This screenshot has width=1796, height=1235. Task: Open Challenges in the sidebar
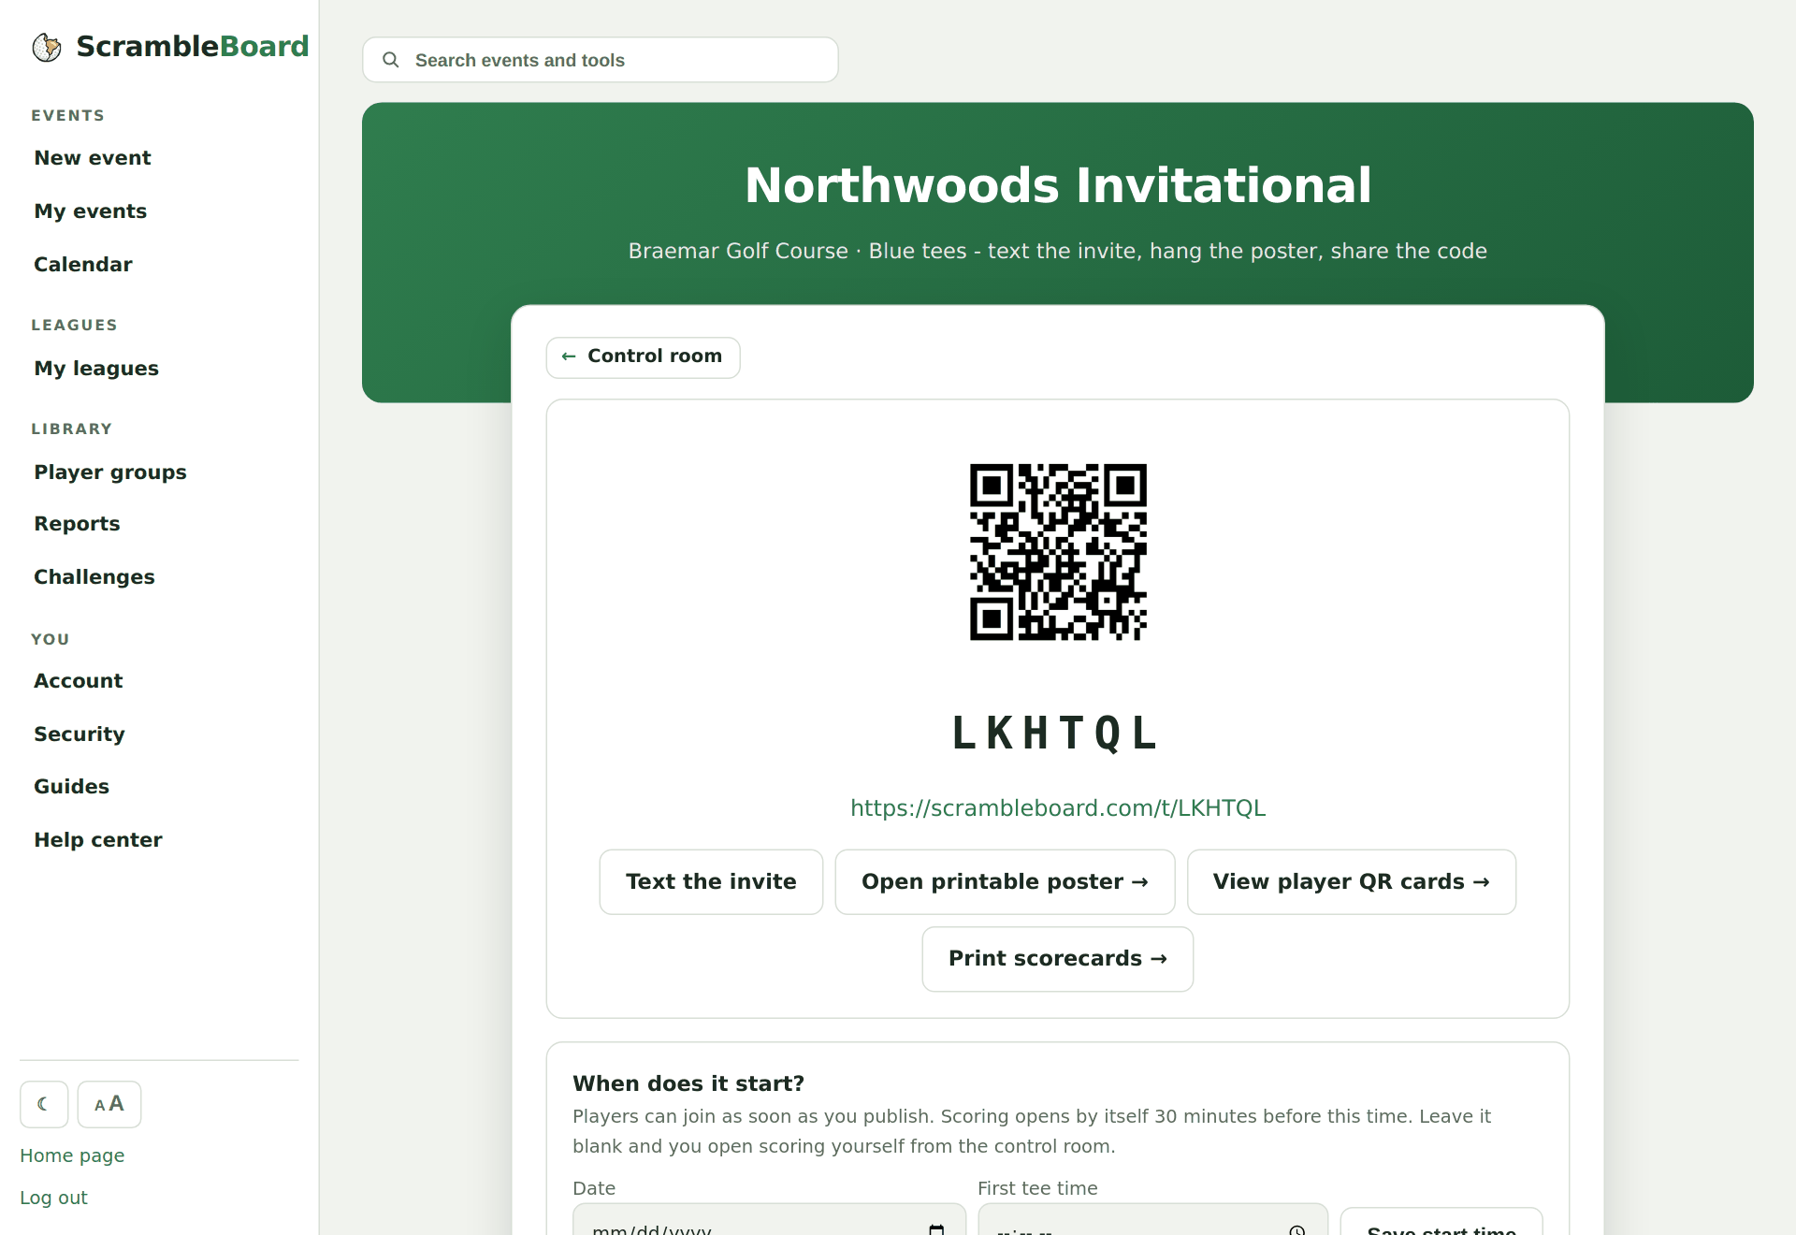(x=94, y=577)
